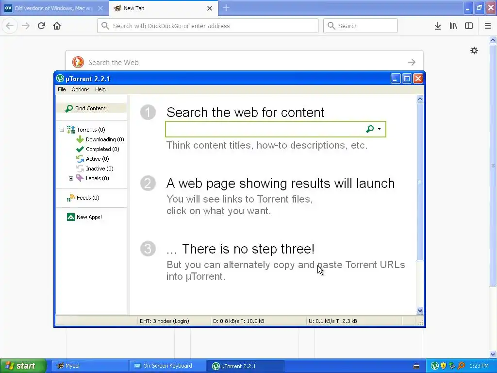
Task: Click the browser toolbar Search box
Action: (360, 26)
